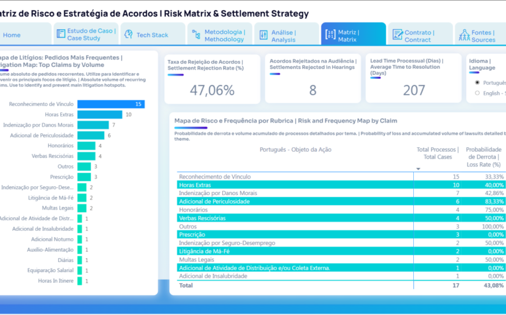The height and width of the screenshot is (315, 506).
Task: Click the Probabilidade de Derrota column header
Action: click(x=484, y=157)
